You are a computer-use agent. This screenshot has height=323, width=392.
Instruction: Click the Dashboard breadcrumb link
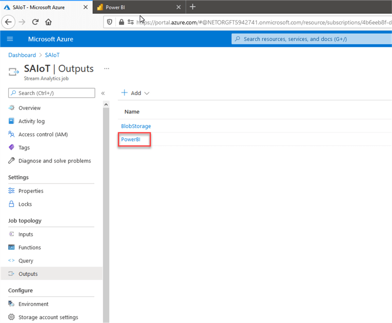(x=22, y=55)
